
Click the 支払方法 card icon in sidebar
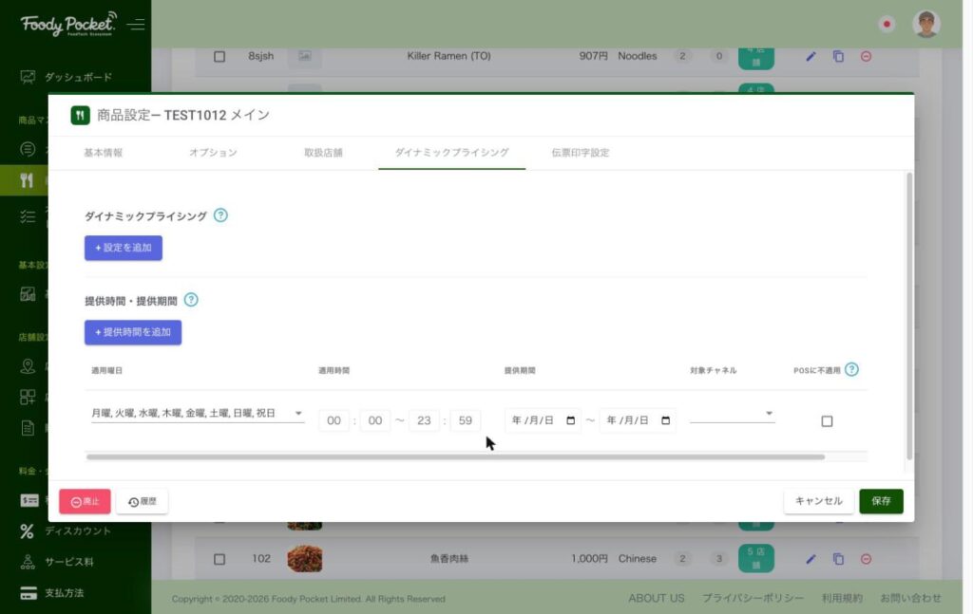click(29, 593)
